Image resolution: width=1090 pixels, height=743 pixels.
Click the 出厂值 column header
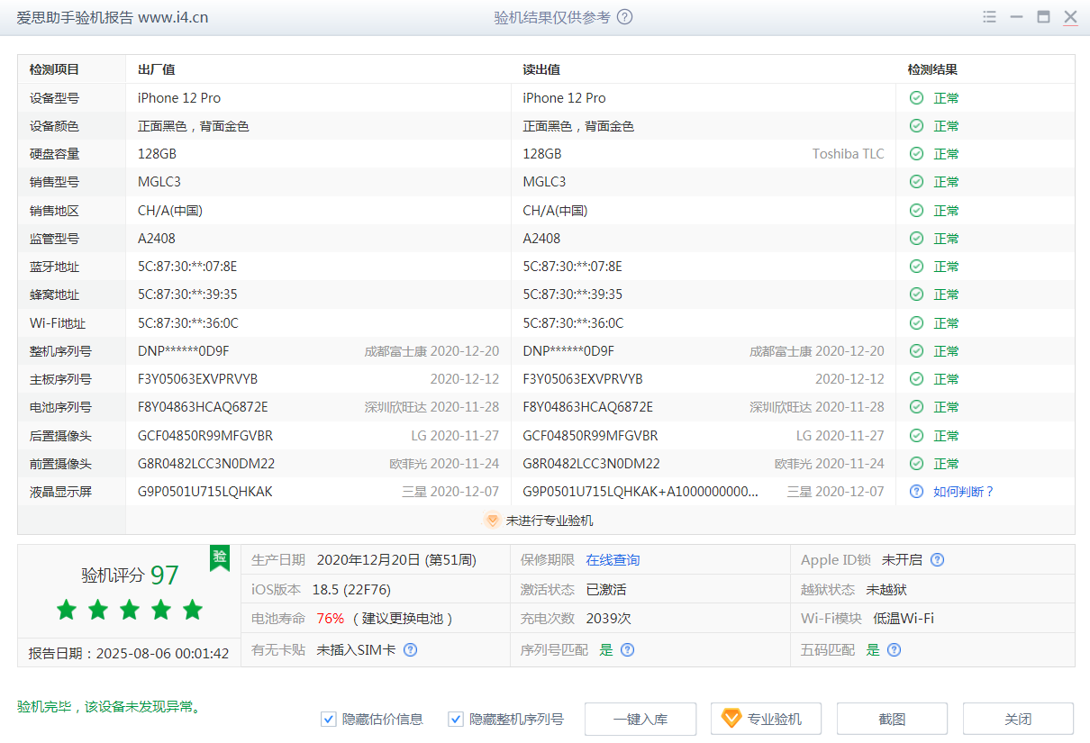pyautogui.click(x=156, y=69)
